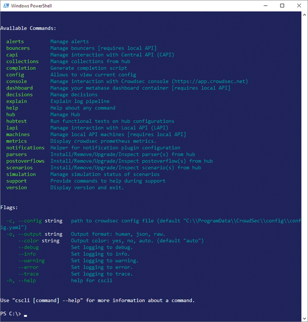
Task: Click the 'scenarios' command name
Action: click(19, 167)
